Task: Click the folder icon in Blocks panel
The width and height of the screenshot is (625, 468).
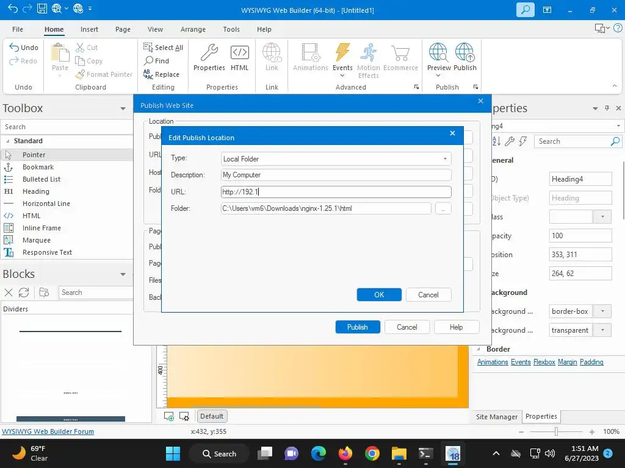Action: (x=44, y=292)
